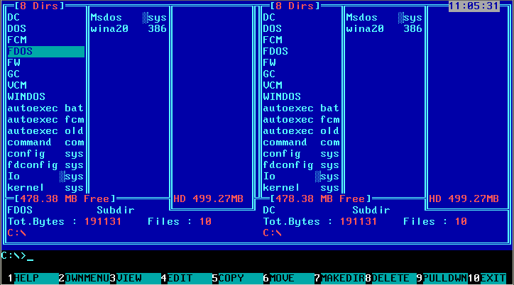The width and height of the screenshot is (514, 285).
Task: Select Io sys in right panel
Action: click(301, 177)
